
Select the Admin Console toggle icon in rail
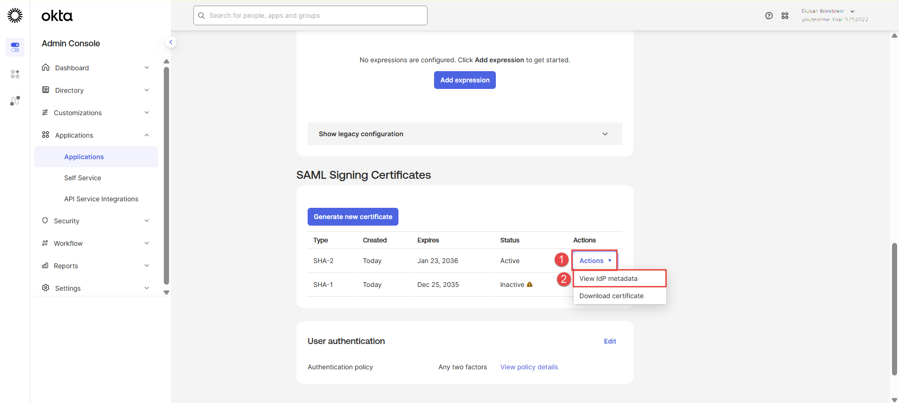pyautogui.click(x=15, y=47)
